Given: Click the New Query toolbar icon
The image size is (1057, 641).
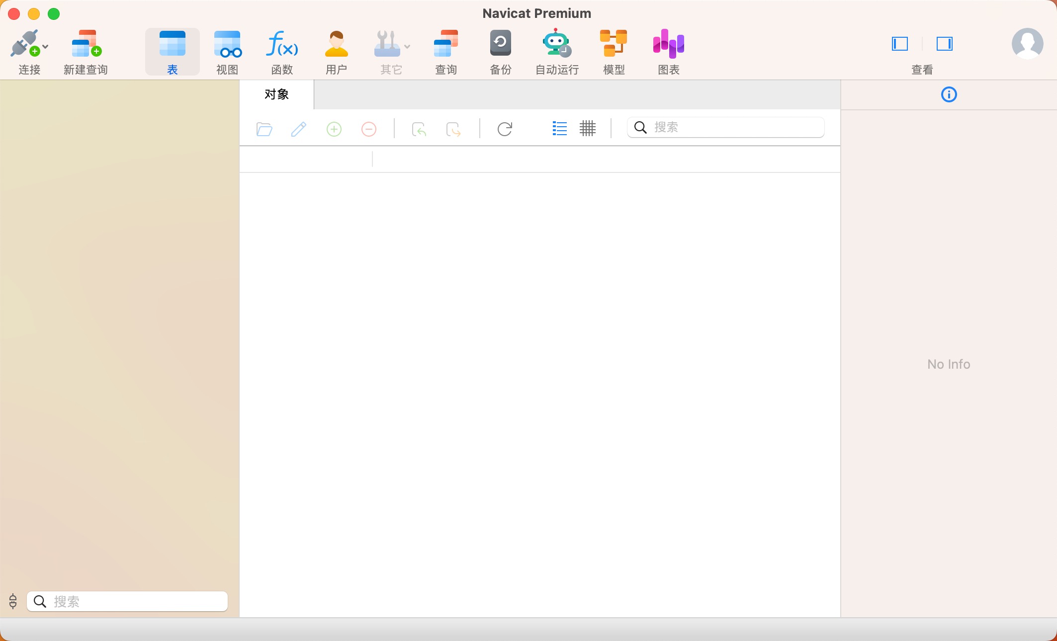Looking at the screenshot, I should click(86, 44).
